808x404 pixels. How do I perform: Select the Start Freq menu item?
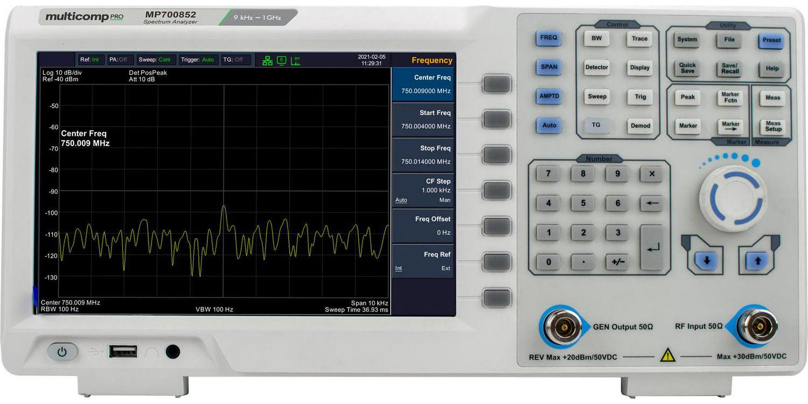click(423, 120)
